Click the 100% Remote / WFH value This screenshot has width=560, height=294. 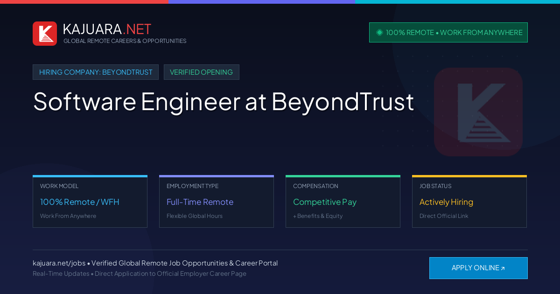(80, 202)
